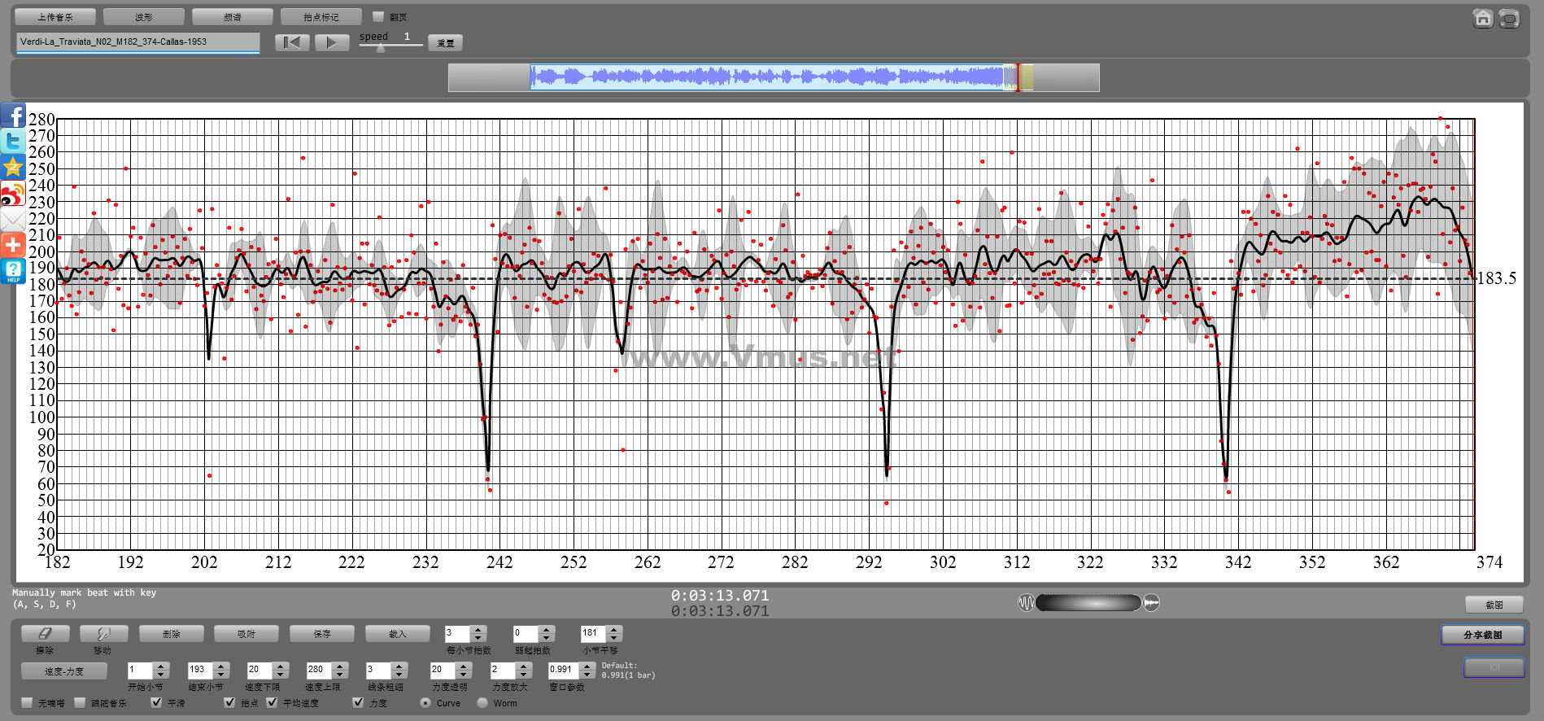Rewind to start of track

(x=292, y=42)
